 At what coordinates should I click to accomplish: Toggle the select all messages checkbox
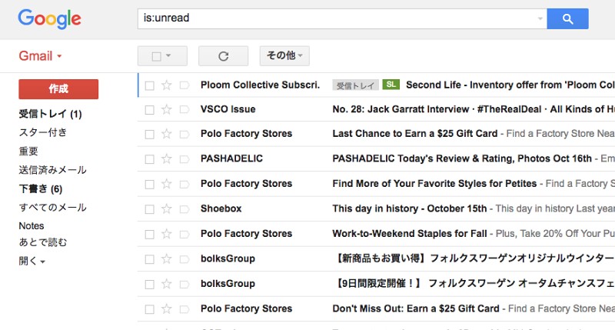pos(157,56)
